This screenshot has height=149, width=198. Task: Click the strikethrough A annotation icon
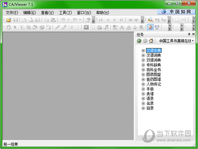coord(122,27)
